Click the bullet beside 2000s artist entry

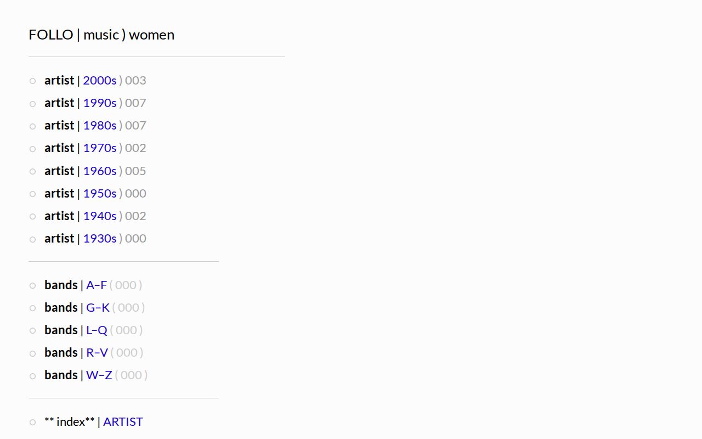point(32,81)
